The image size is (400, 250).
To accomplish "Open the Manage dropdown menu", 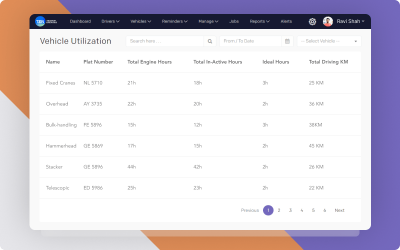I will click(x=208, y=21).
